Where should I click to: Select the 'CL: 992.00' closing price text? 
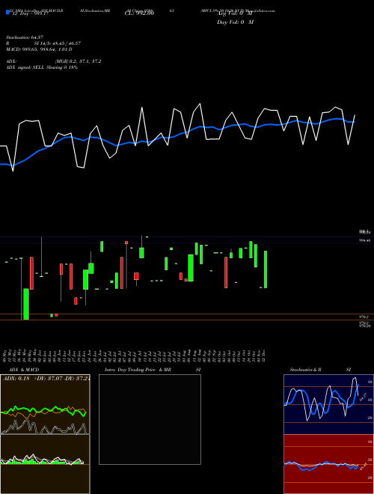(x=139, y=13)
